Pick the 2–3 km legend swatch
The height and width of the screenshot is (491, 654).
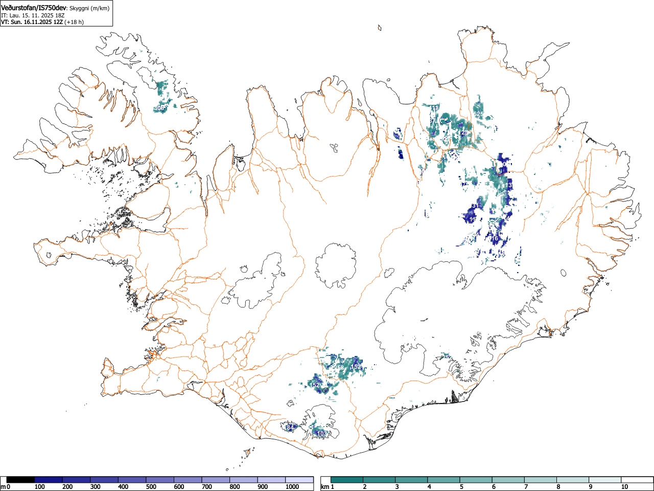[x=379, y=480]
